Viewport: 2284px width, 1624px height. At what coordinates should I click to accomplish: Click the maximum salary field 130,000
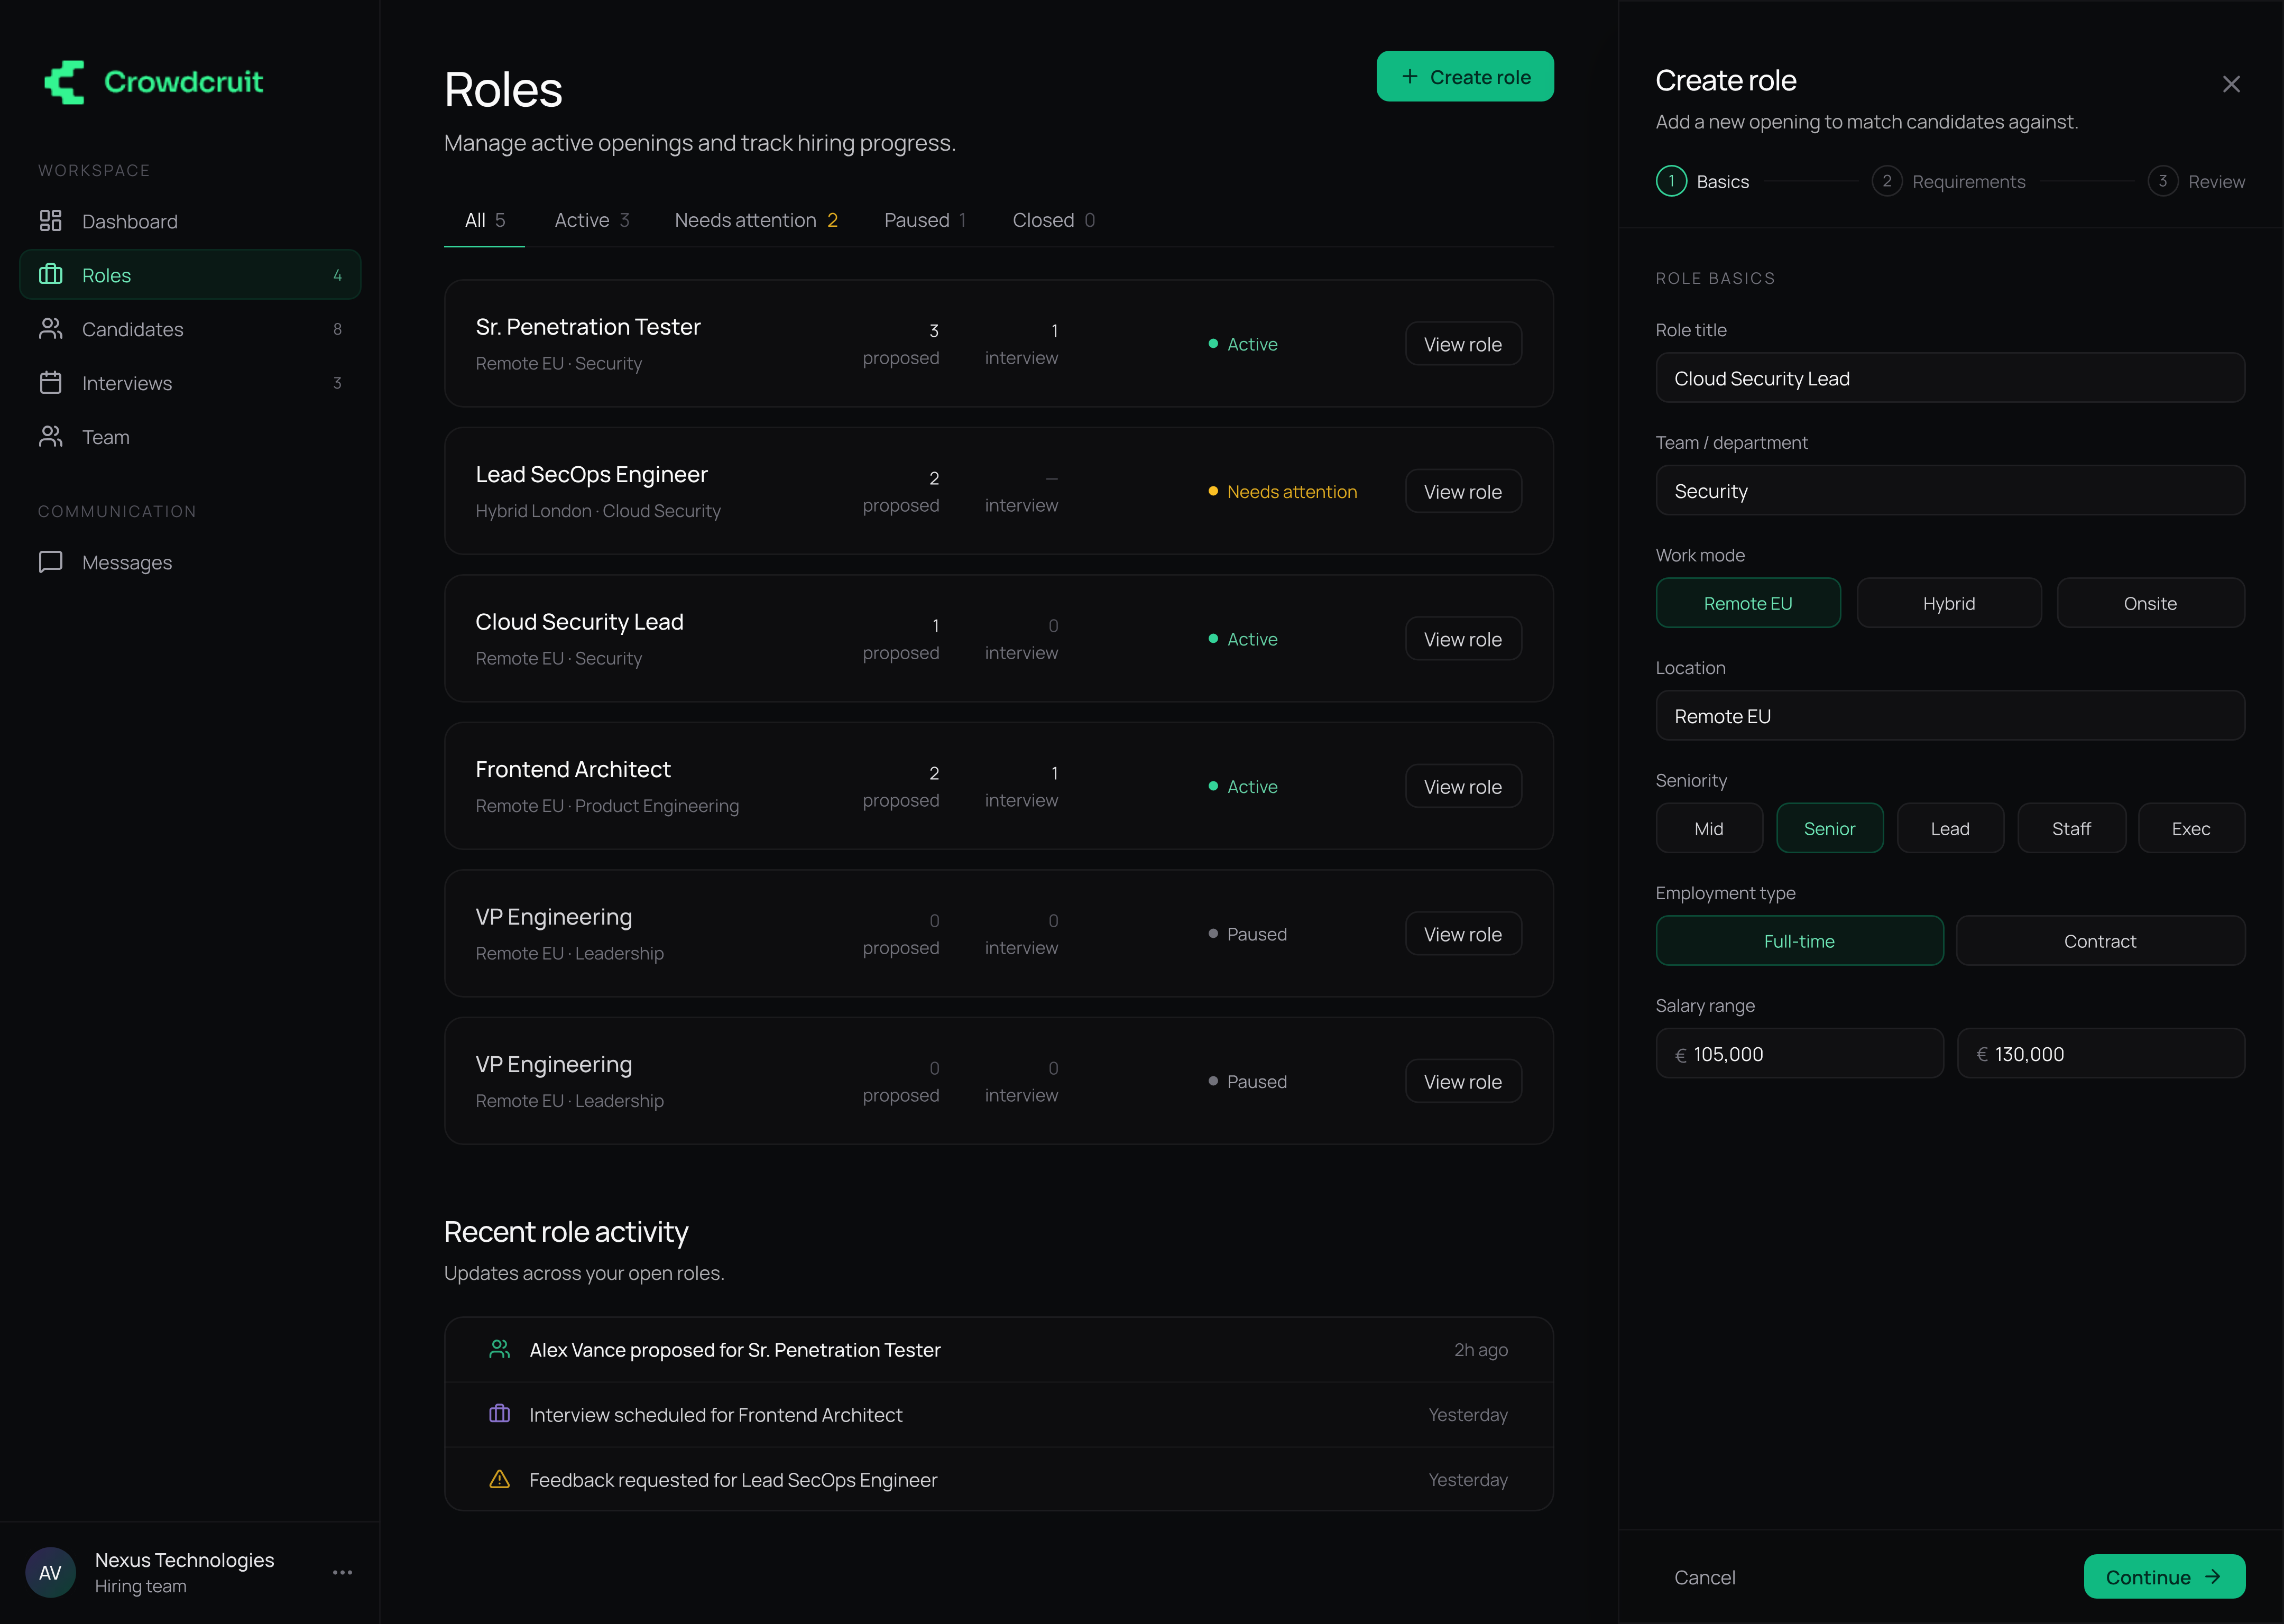tap(2100, 1053)
